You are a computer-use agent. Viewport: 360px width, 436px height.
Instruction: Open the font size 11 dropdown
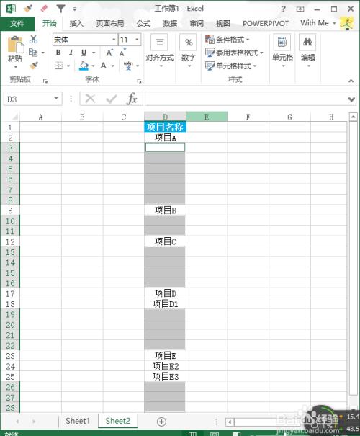pyautogui.click(x=137, y=40)
